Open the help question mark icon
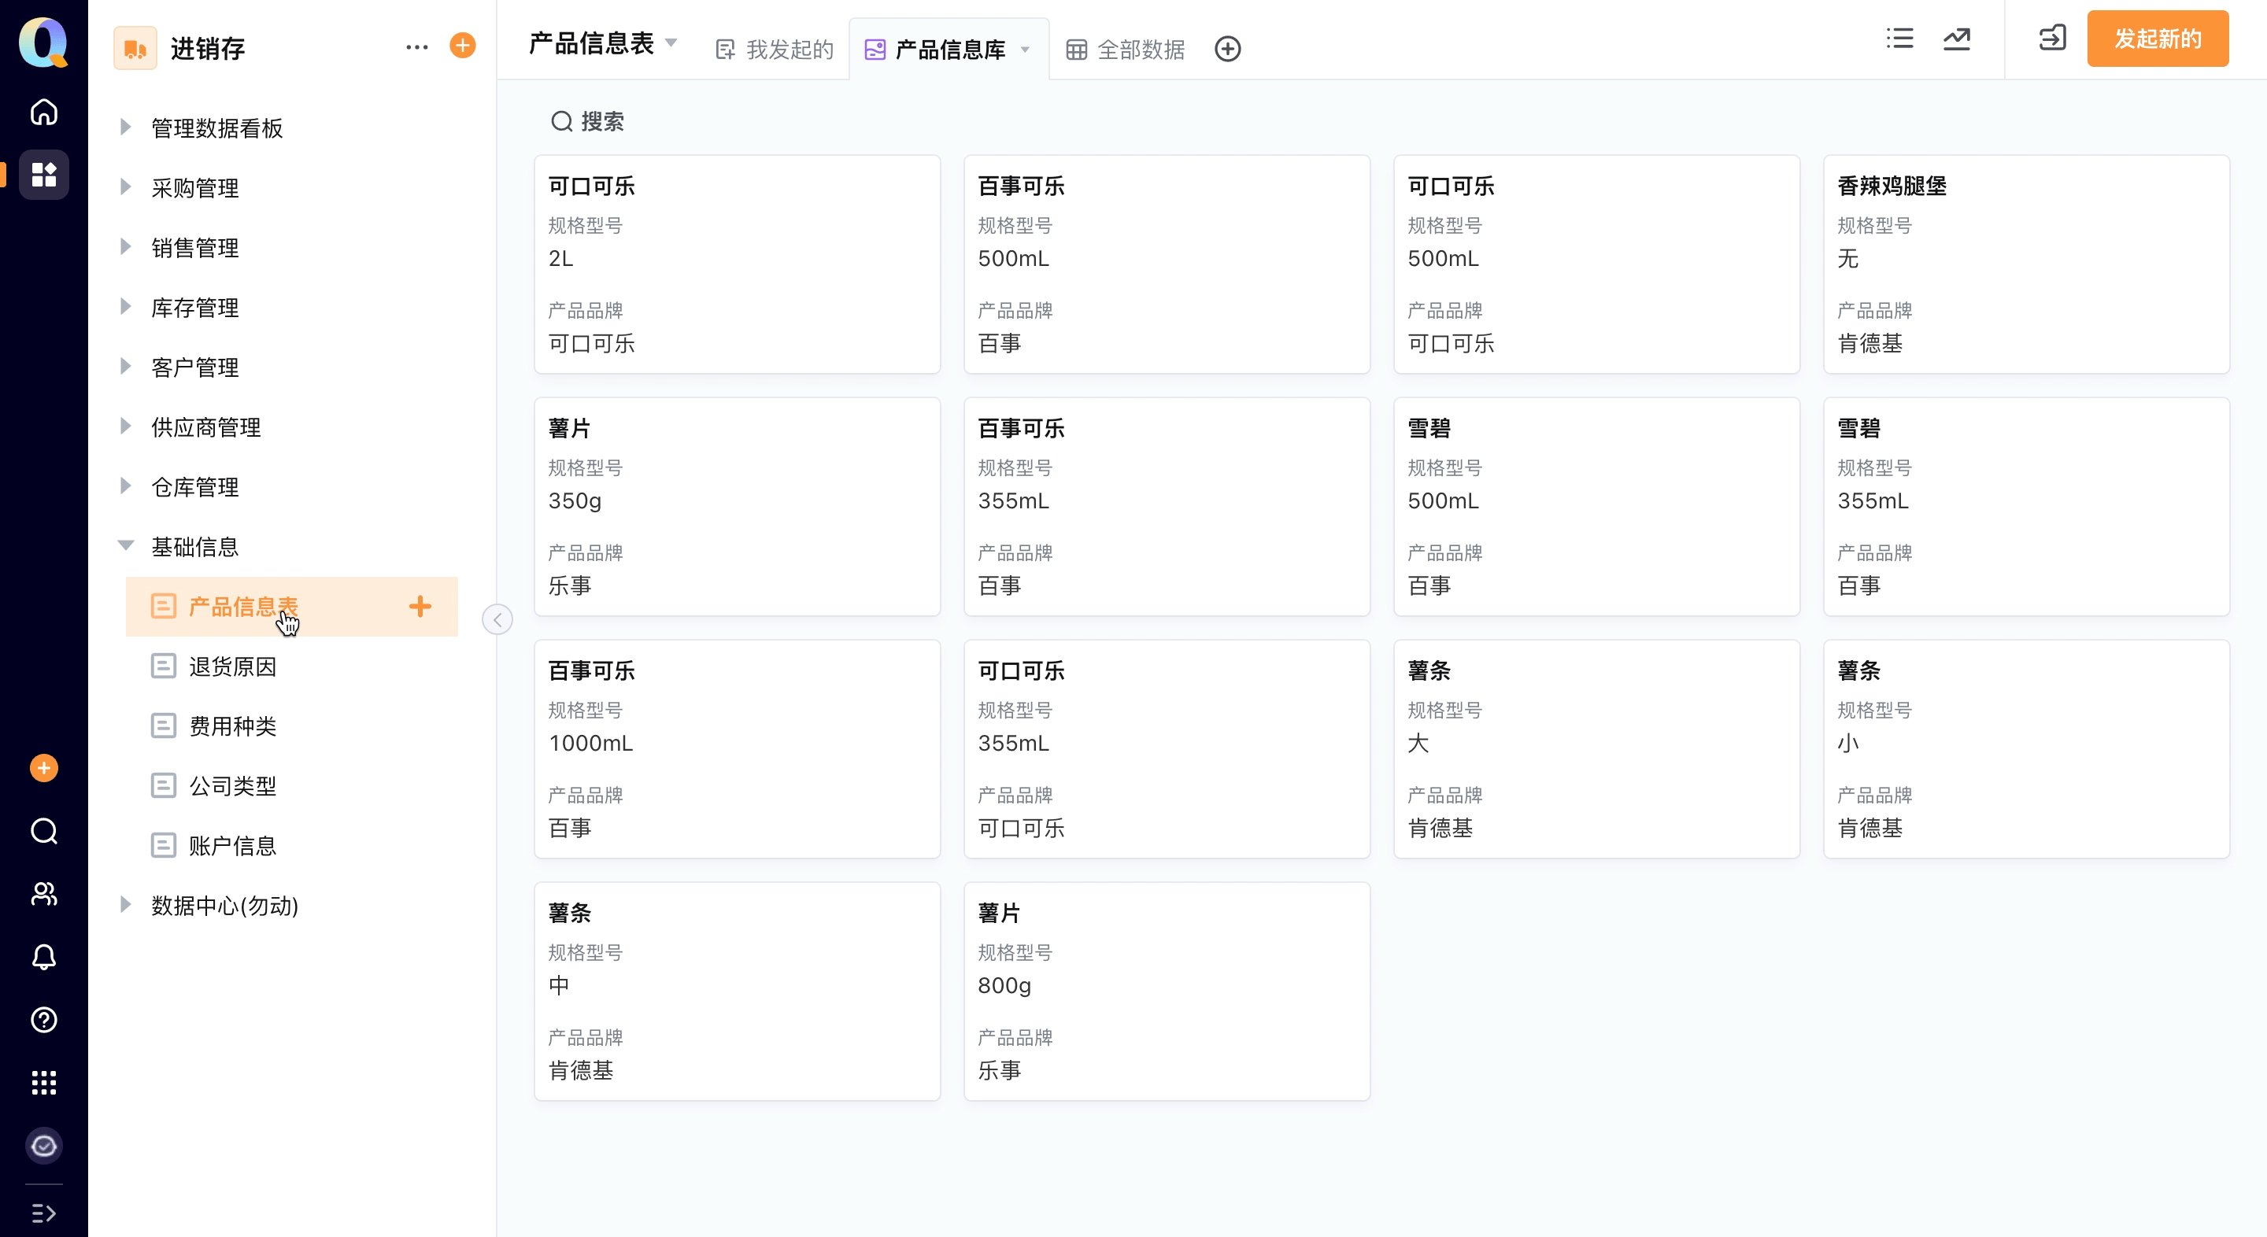The image size is (2267, 1237). pos(44,1020)
